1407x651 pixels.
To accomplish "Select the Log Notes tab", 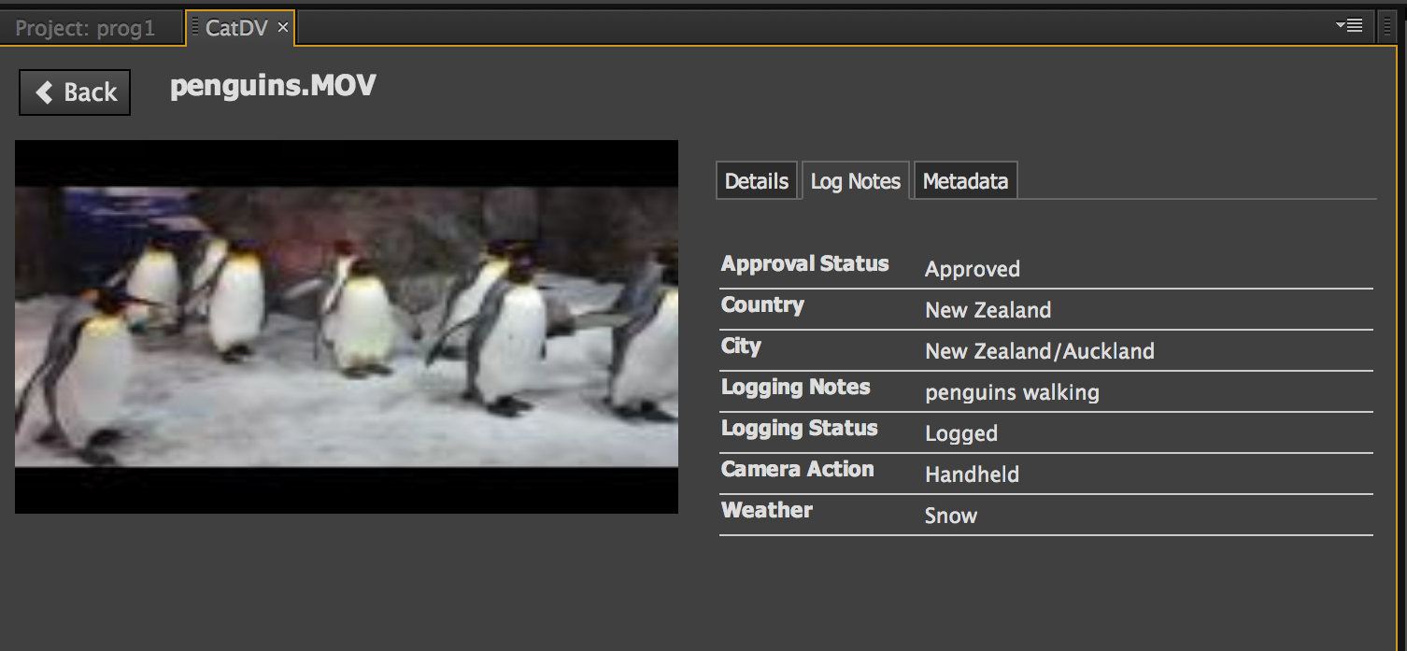I will (855, 181).
